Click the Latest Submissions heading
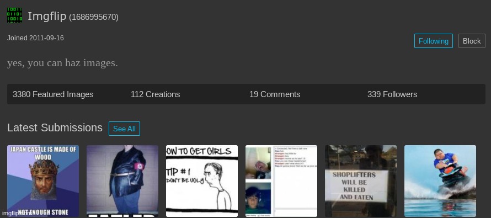This screenshot has width=491, height=218. click(55, 128)
